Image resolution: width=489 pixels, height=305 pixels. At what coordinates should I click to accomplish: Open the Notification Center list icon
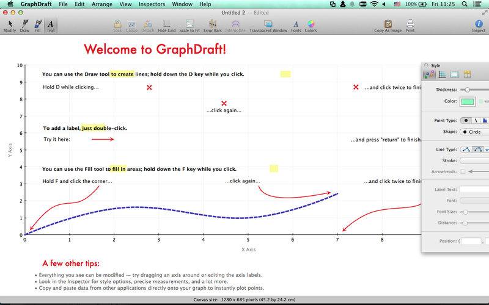(477, 4)
